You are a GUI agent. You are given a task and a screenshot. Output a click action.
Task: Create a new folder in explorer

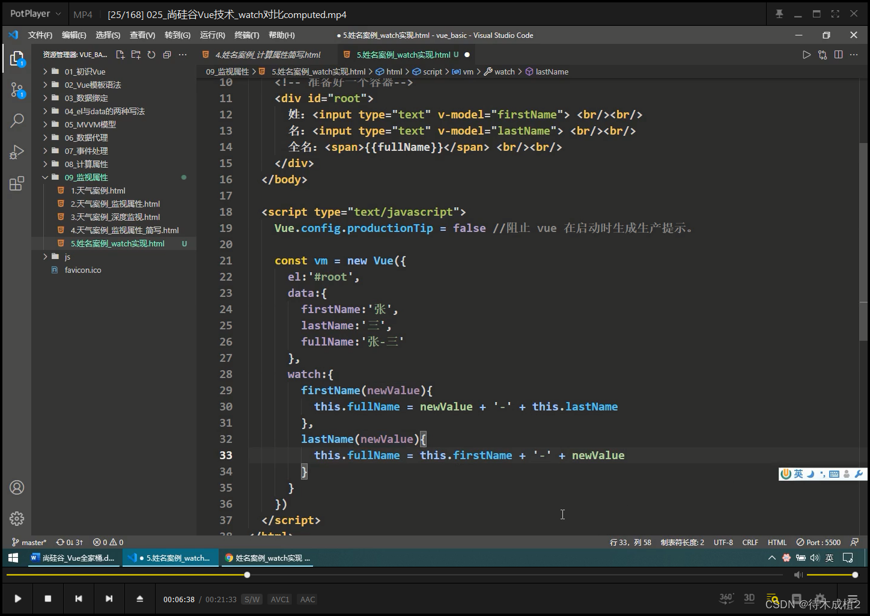click(x=136, y=55)
